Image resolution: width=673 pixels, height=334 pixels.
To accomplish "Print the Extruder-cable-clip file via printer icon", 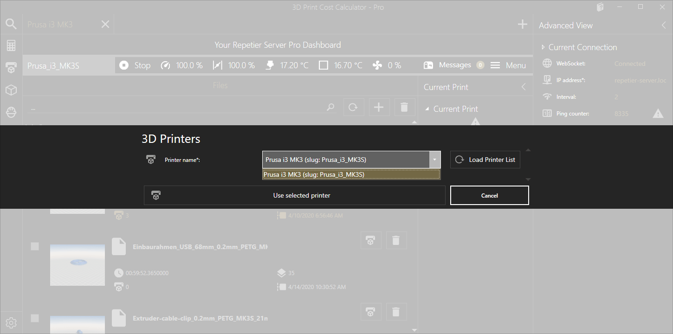I will point(370,312).
